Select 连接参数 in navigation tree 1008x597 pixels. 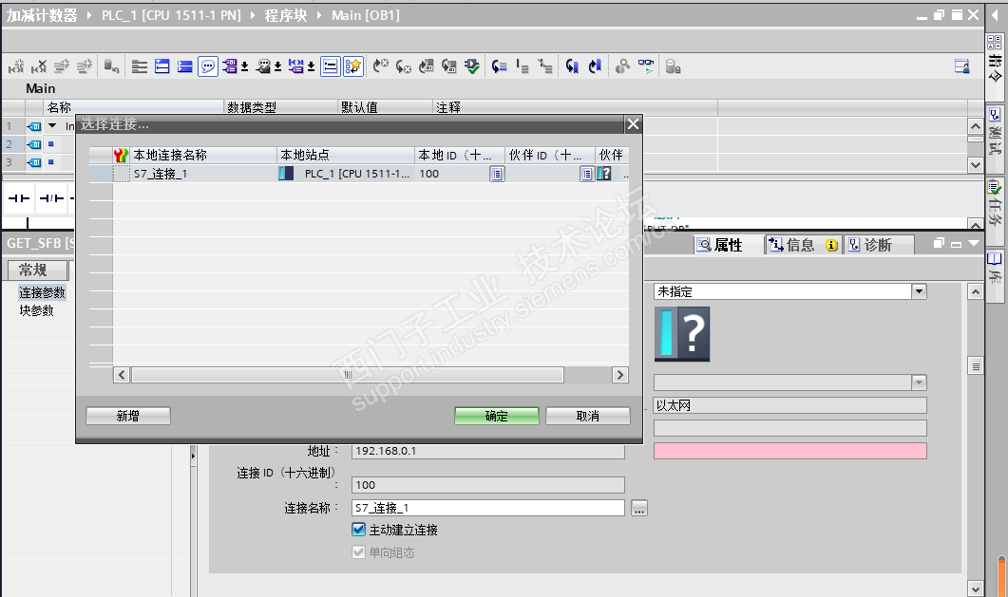[42, 292]
